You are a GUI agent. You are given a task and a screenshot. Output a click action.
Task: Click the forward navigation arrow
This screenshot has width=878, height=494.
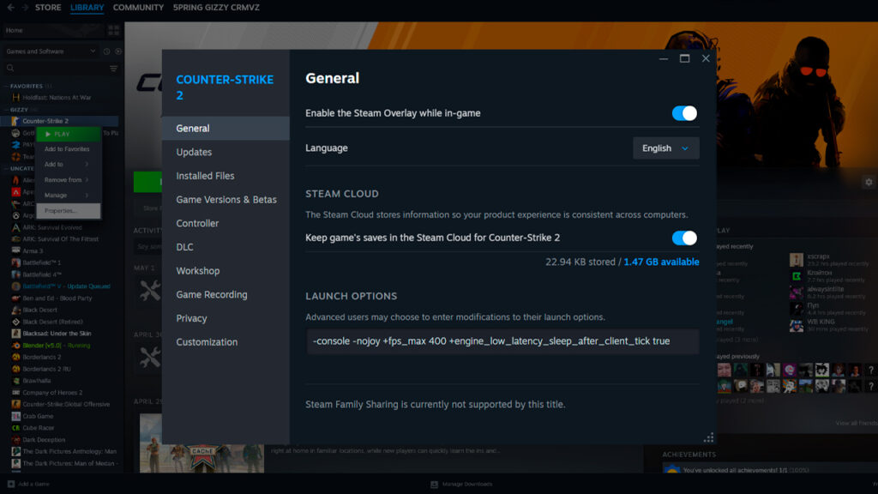(x=25, y=7)
